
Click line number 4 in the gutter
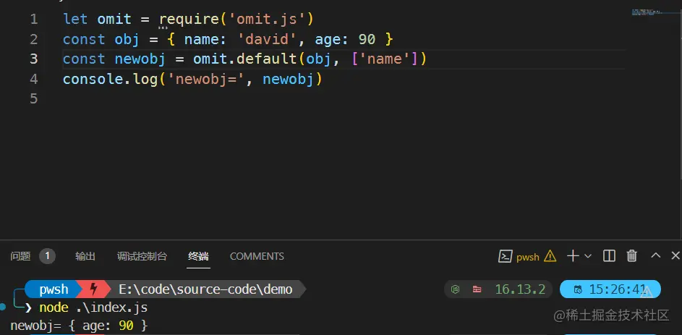point(34,79)
